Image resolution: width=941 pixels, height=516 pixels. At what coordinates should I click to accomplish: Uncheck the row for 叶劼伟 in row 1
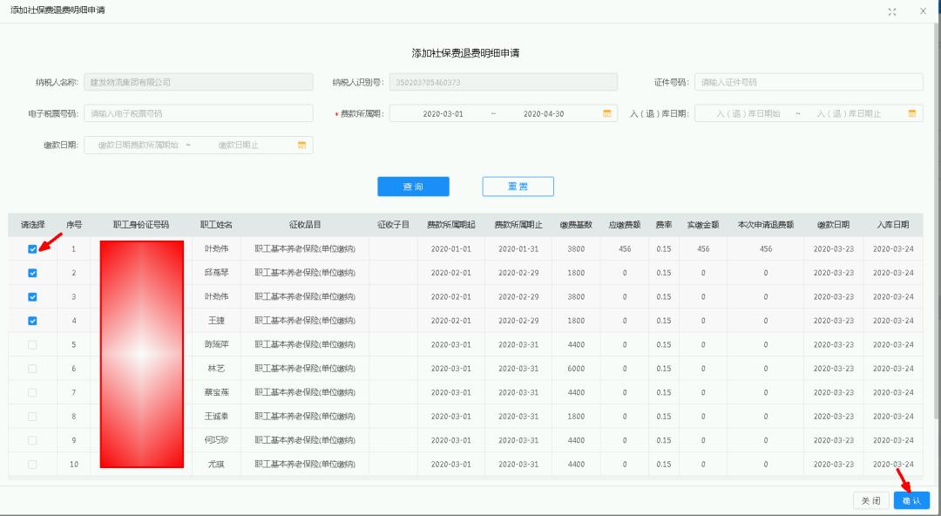pos(31,248)
